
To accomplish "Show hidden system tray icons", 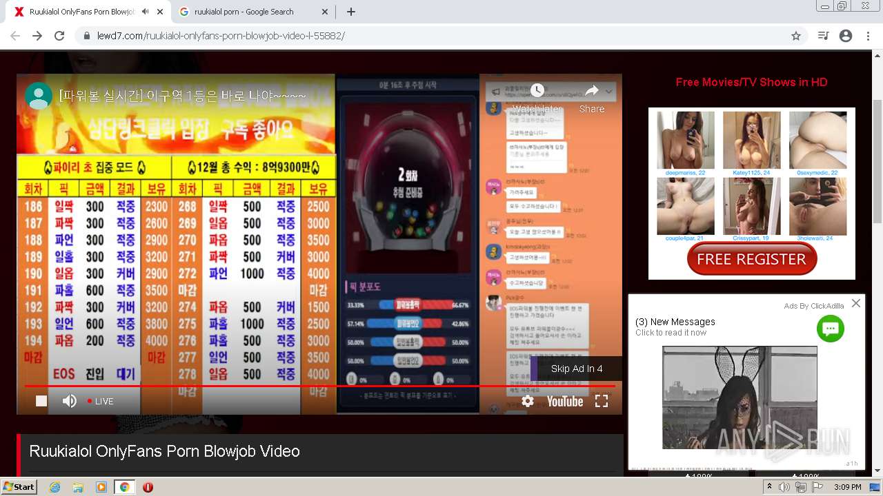I will pyautogui.click(x=770, y=487).
